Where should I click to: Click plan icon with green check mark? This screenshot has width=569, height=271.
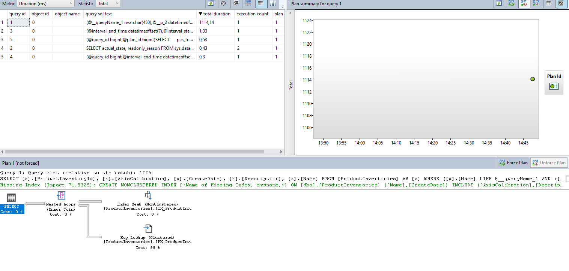coord(511,4)
